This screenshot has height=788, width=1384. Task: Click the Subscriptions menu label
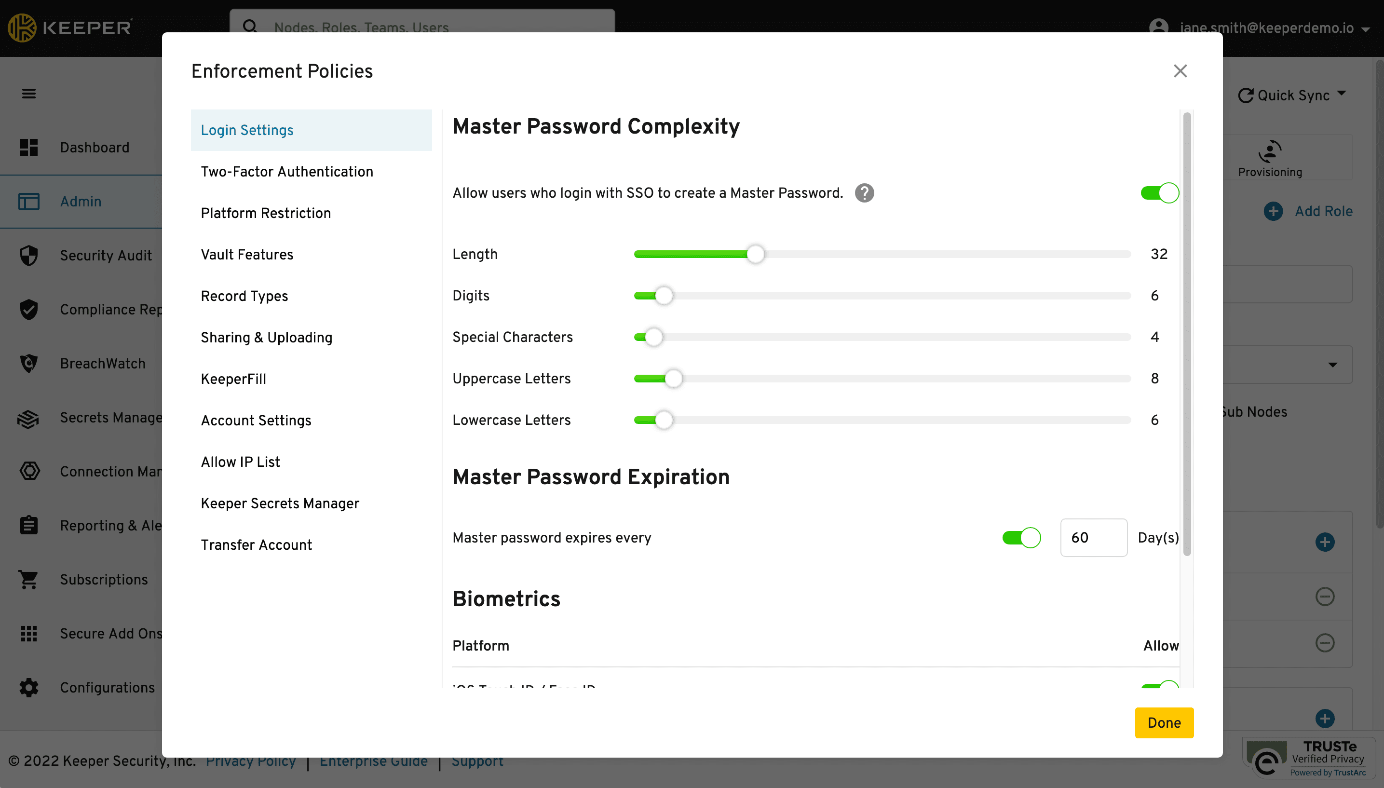(104, 580)
